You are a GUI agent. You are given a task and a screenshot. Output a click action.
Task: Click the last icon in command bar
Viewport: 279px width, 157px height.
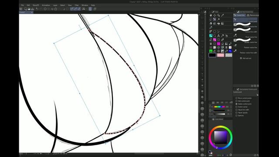coord(95,9)
